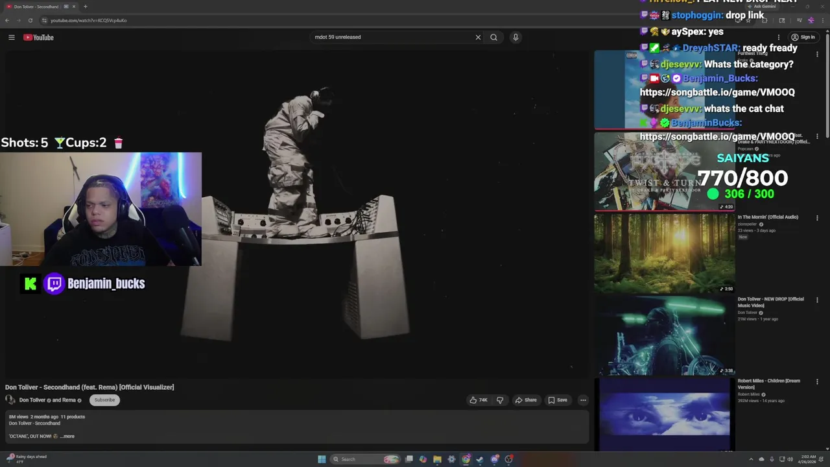830x467 pixels.
Task: Go to YouTube home via logo
Action: (x=38, y=38)
